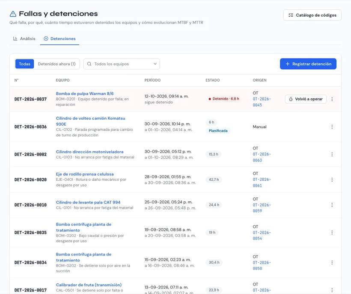Select the Todas filter
Viewport: 351px width, 294px height.
(24, 64)
